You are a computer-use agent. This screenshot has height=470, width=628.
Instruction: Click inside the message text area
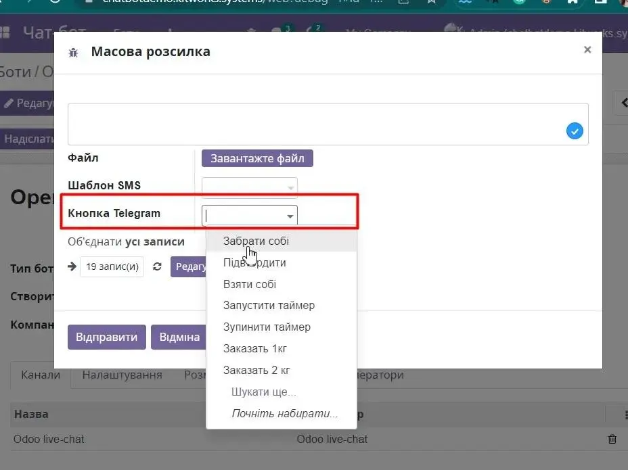tap(311, 123)
